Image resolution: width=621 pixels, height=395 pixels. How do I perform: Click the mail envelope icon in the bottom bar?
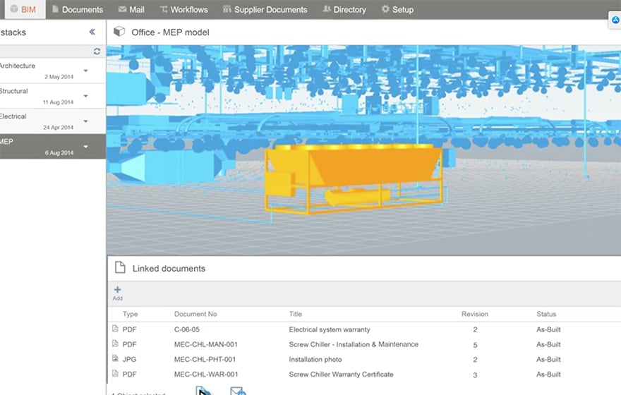pyautogui.click(x=238, y=391)
